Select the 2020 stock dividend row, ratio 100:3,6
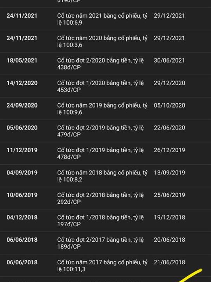The width and height of the screenshot is (211, 282). 105,41
